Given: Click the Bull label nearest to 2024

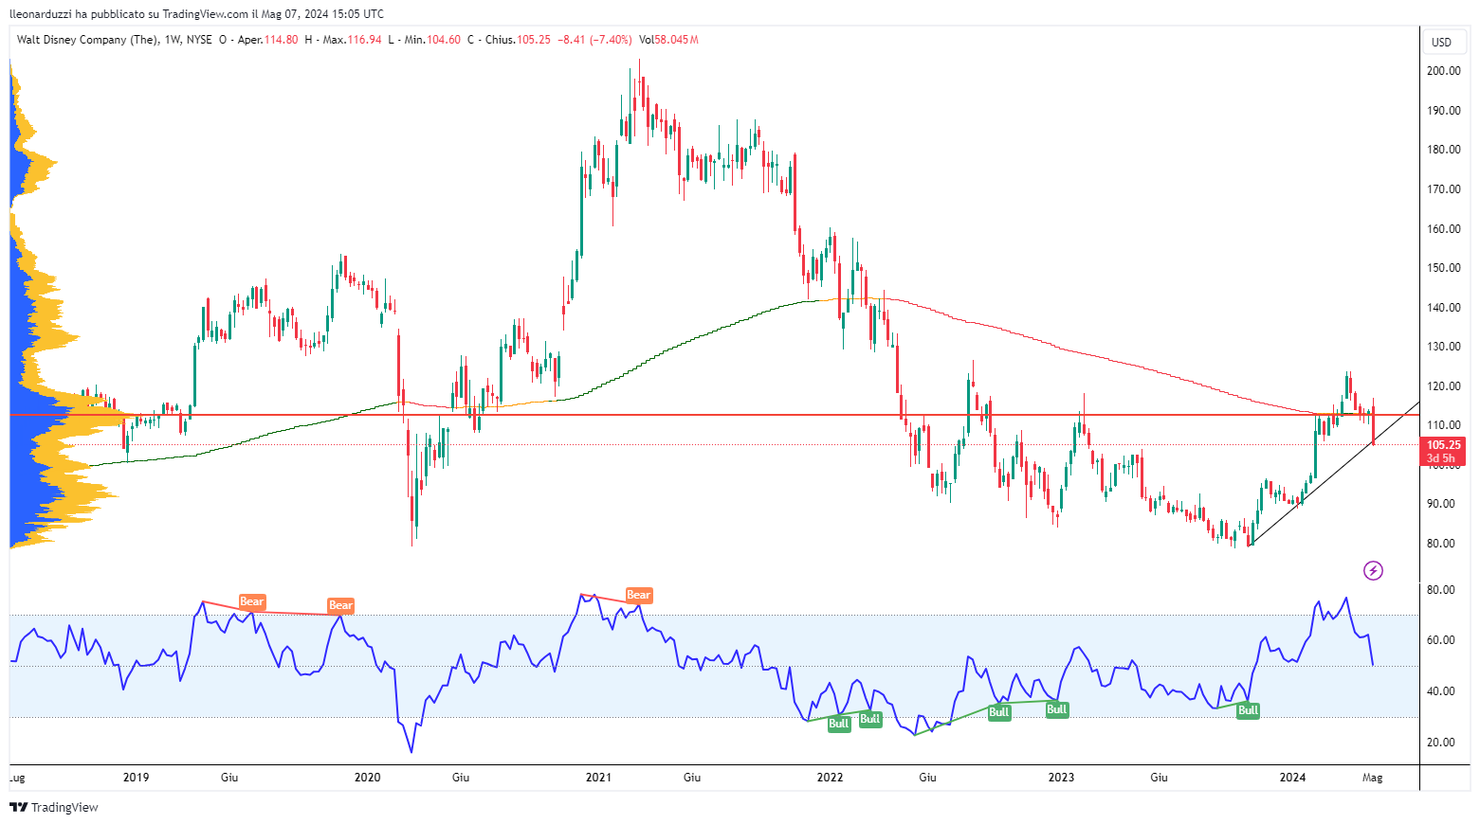Looking at the screenshot, I should (x=1249, y=710).
